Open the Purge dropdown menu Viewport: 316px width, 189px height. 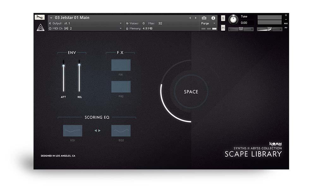pos(207,24)
